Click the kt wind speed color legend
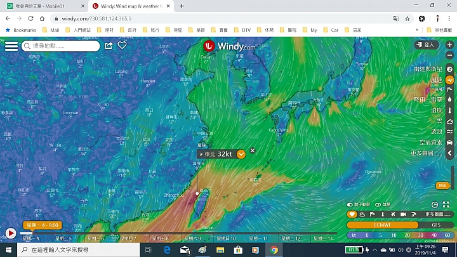Image resolution: width=457 pixels, height=257 pixels. point(400,235)
